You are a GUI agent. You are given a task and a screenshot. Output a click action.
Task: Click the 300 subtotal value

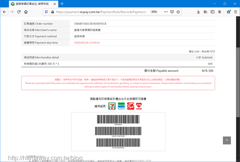tap(210, 64)
